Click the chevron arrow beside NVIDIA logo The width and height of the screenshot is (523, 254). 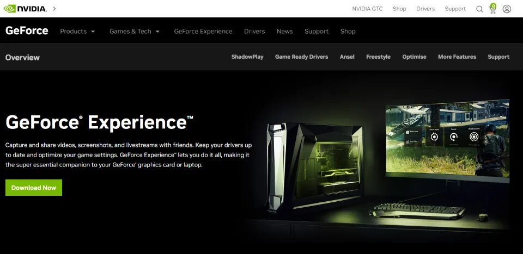pos(54,9)
